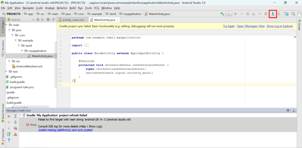Screen dimensions: 302x148
Task: Collapse the java folder
Action: click(x=9, y=30)
